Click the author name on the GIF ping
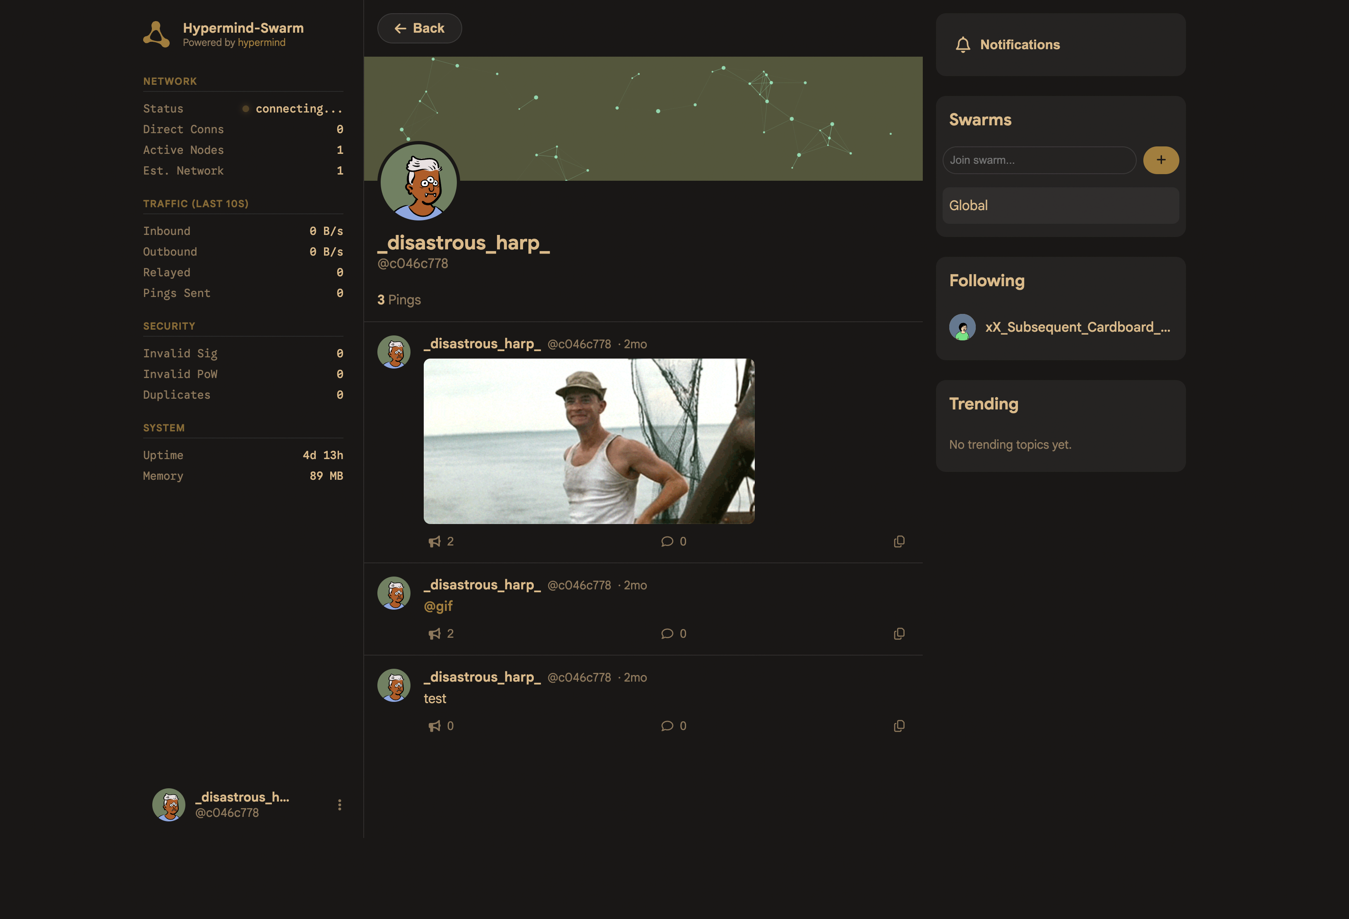The image size is (1349, 919). 482,344
